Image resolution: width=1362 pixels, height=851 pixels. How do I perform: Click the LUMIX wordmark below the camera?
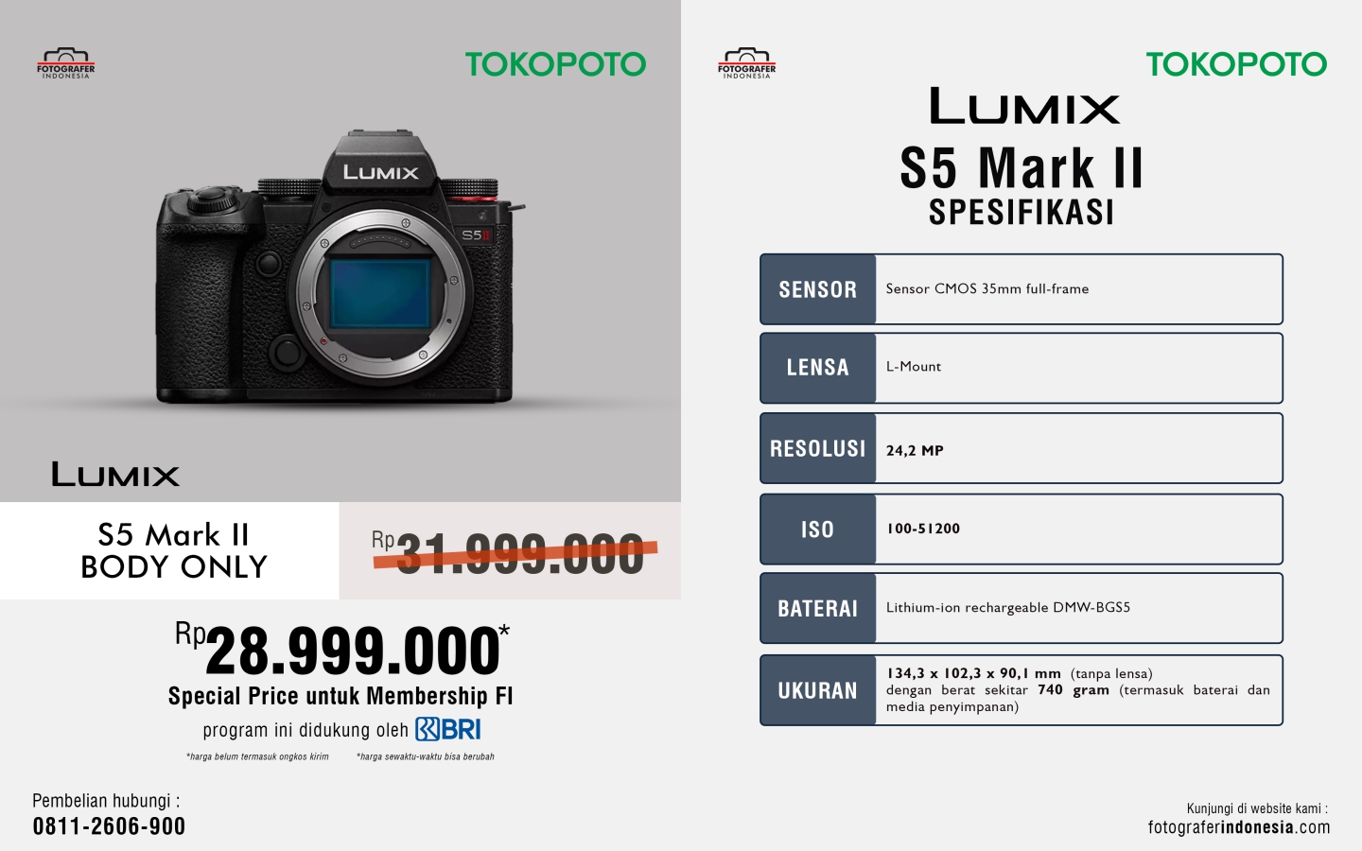click(115, 474)
